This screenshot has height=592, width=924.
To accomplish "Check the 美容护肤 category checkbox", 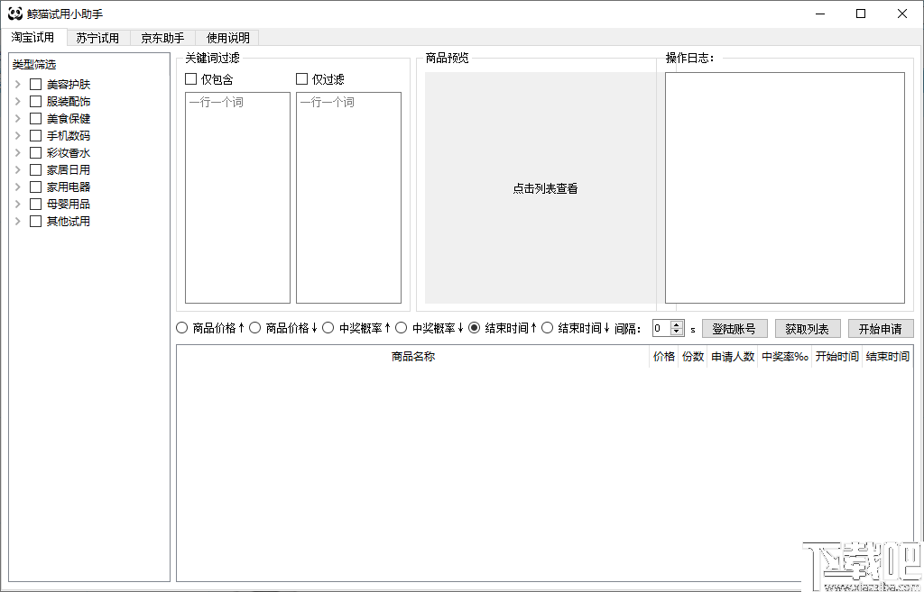I will 33,84.
